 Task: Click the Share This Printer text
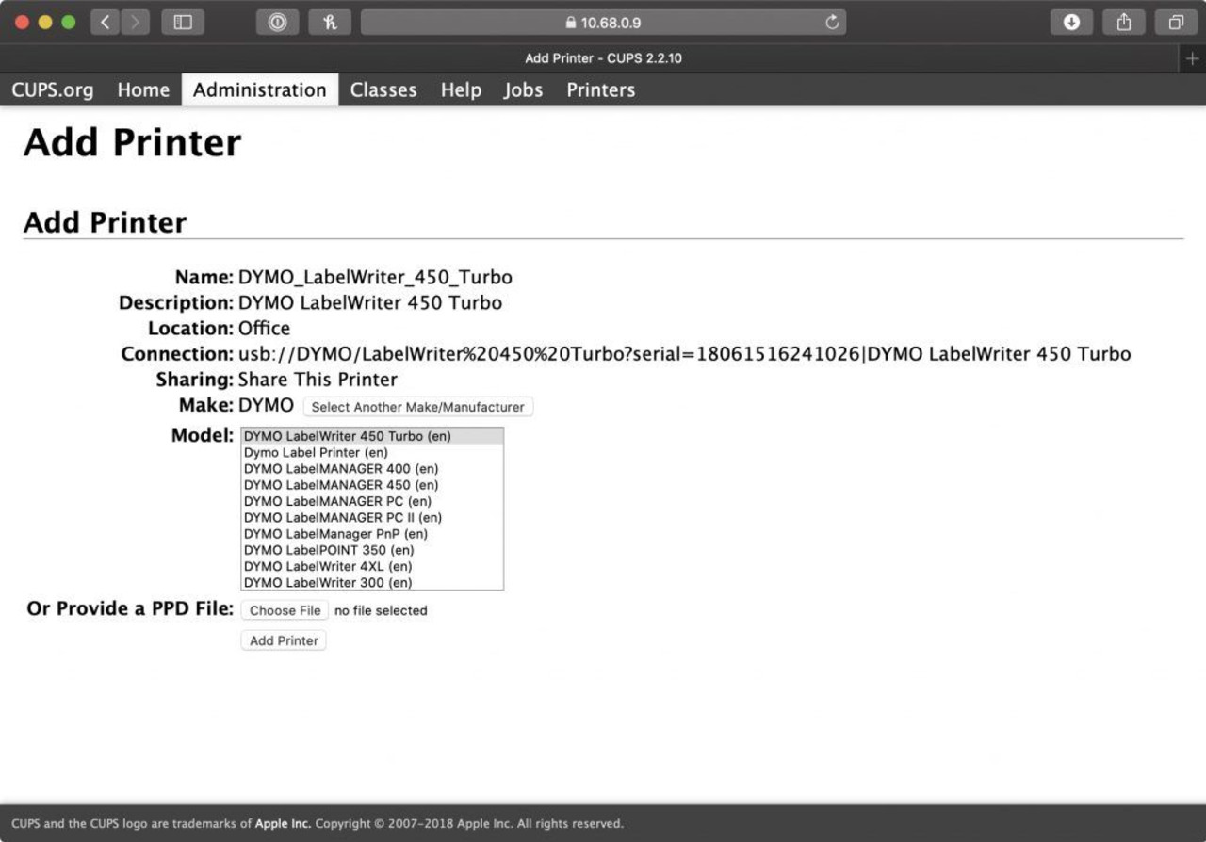318,380
